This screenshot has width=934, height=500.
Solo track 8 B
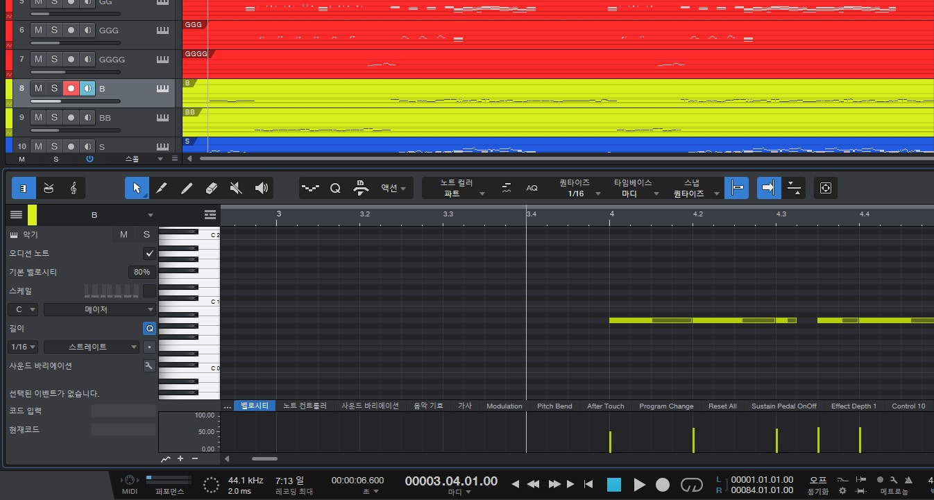click(x=54, y=88)
